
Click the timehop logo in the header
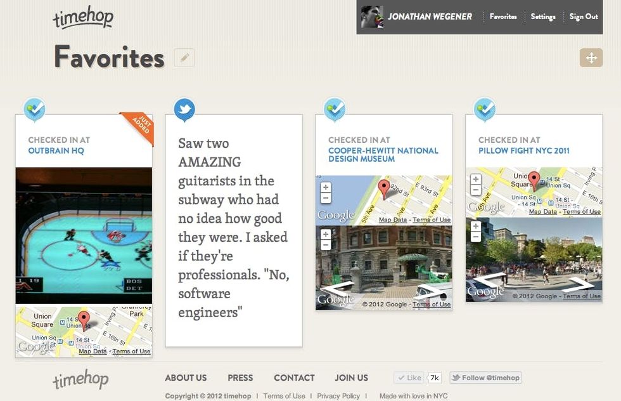pos(82,18)
